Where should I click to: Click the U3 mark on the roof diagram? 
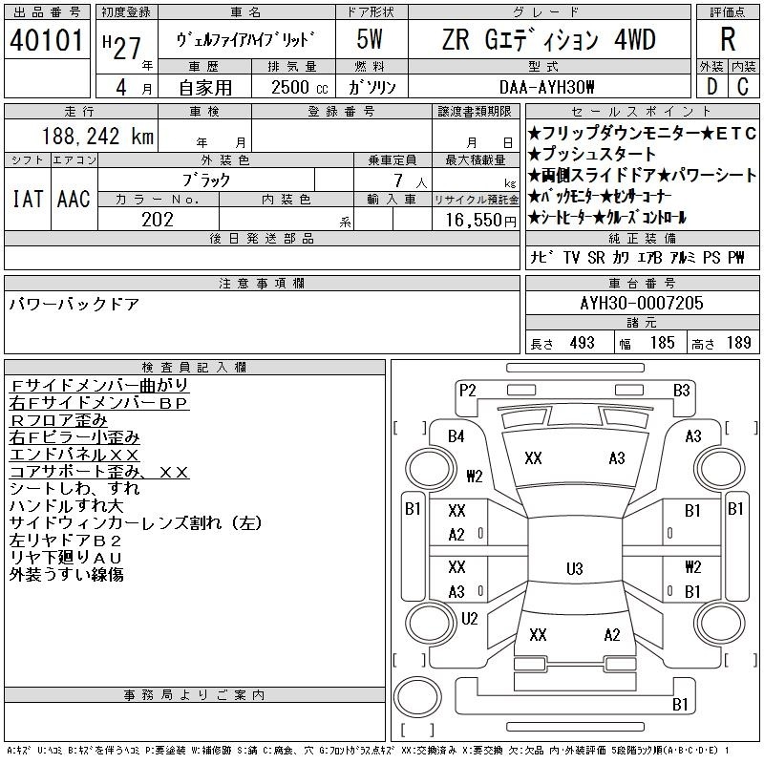point(574,569)
